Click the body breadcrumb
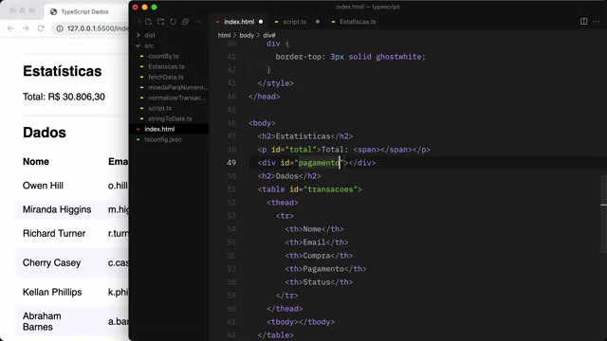Image resolution: width=607 pixels, height=341 pixels. coord(247,35)
